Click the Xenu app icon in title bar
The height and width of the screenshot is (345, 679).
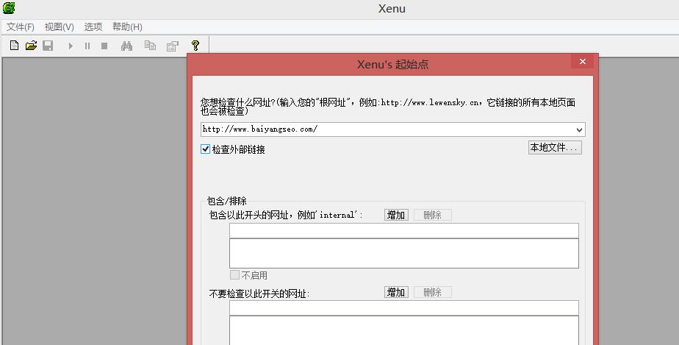pyautogui.click(x=9, y=8)
